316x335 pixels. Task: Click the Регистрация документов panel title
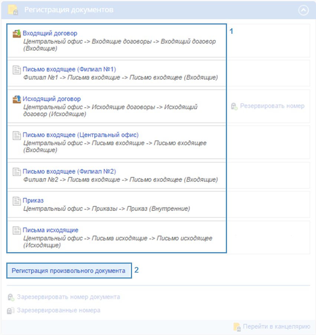[x=69, y=10]
